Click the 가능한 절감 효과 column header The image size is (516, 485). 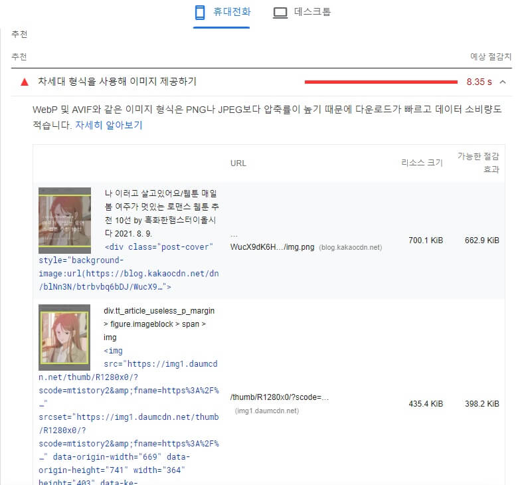pos(479,163)
